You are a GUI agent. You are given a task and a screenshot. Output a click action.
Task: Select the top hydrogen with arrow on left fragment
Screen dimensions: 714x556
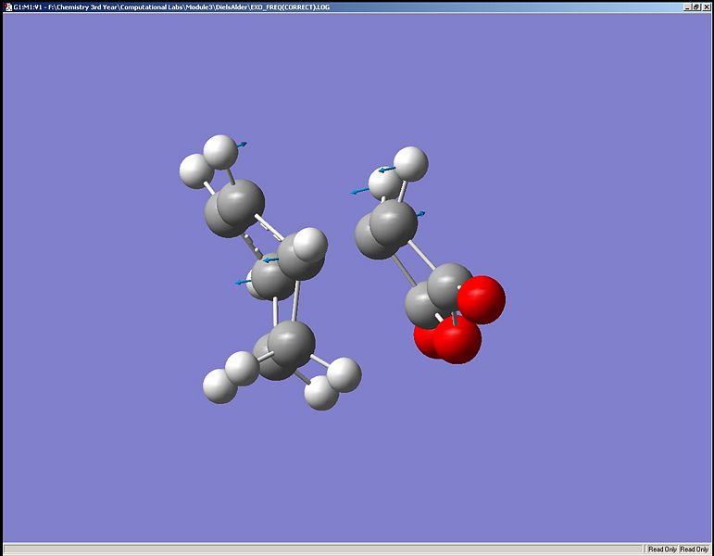coord(220,152)
